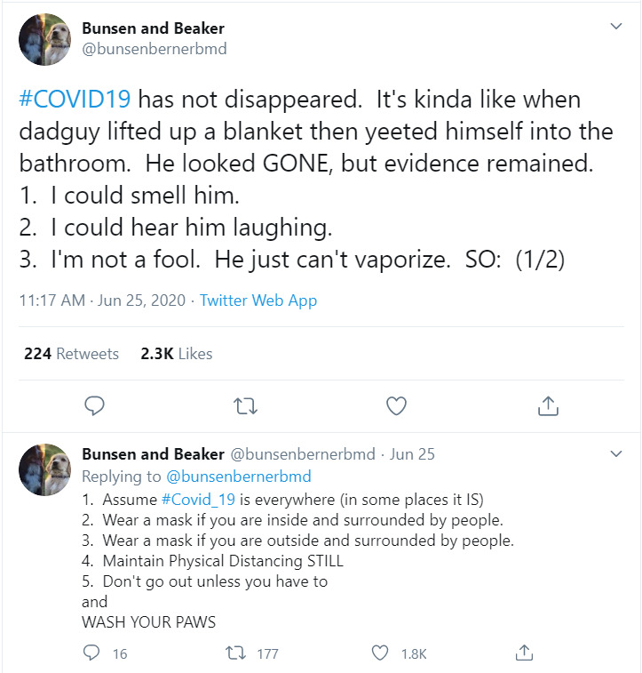This screenshot has height=673, width=642.
Task: View the 2.3K Likes list
Action: pyautogui.click(x=177, y=354)
